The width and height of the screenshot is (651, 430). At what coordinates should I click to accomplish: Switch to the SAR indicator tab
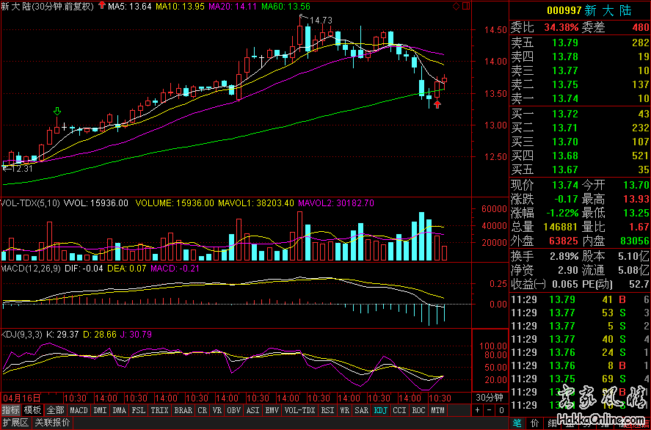click(362, 410)
